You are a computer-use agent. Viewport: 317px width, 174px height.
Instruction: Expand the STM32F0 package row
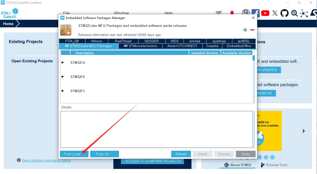click(x=63, y=77)
